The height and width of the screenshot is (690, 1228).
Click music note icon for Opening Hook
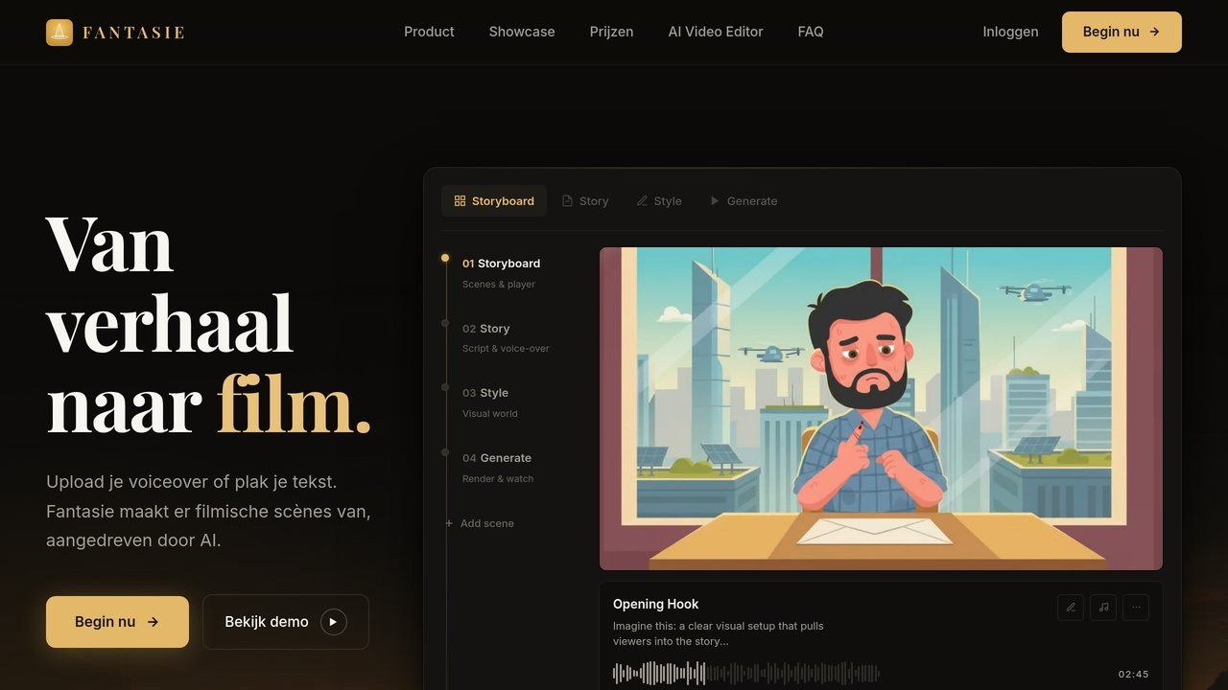pyautogui.click(x=1103, y=607)
